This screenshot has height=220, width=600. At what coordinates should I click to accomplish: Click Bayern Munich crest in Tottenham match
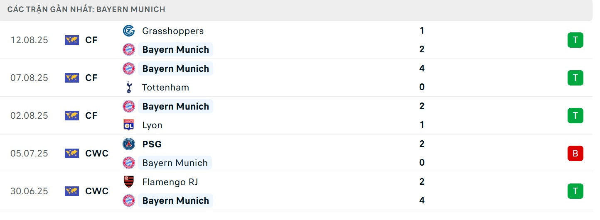click(129, 68)
